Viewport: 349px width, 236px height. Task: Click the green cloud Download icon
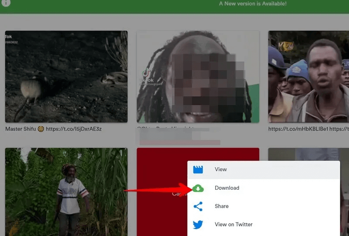click(x=198, y=188)
